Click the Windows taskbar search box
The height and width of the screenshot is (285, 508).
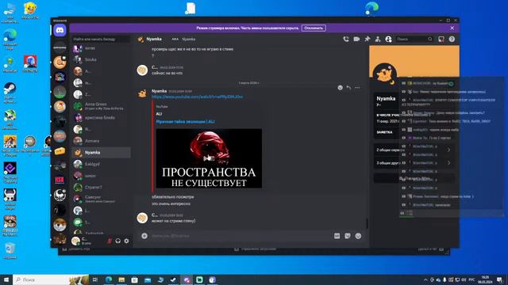pyautogui.click(x=51, y=279)
